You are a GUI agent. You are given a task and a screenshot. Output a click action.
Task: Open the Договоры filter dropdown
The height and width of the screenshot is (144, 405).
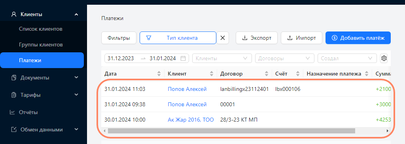pyautogui.click(x=285, y=58)
